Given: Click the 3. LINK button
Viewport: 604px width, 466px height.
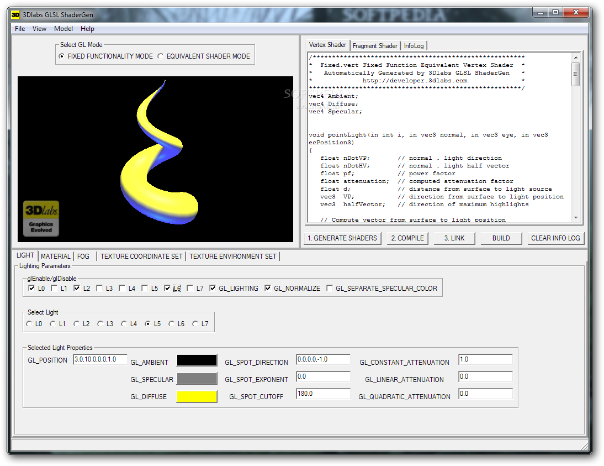Looking at the screenshot, I should pyautogui.click(x=454, y=238).
